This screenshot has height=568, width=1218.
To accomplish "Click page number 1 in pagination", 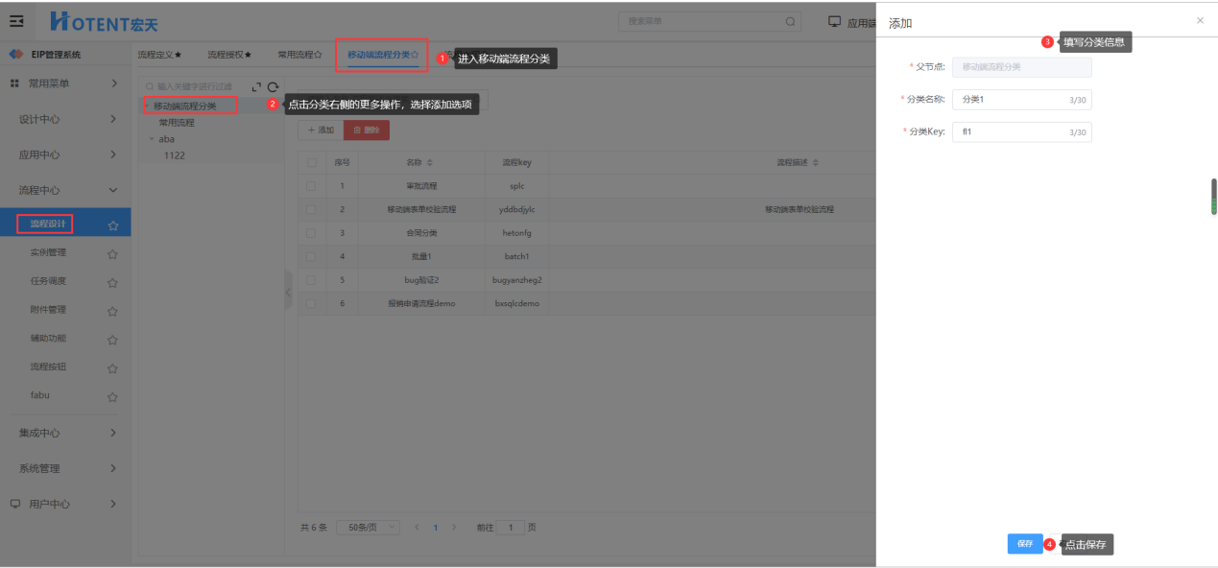I will (436, 528).
